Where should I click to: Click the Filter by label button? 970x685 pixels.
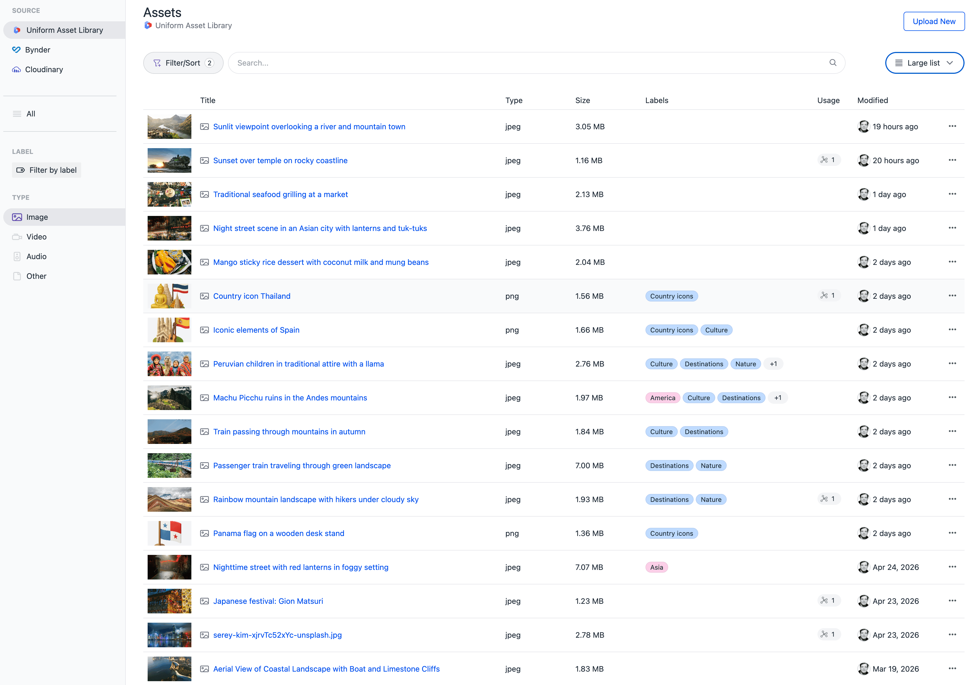point(46,170)
